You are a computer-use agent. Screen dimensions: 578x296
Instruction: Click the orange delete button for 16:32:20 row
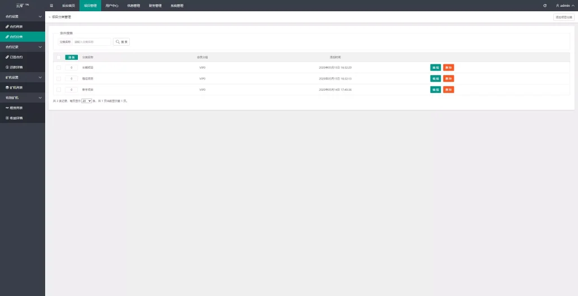click(x=448, y=68)
